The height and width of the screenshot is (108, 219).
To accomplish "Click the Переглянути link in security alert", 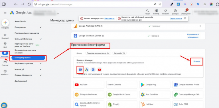I will [x=176, y=19].
